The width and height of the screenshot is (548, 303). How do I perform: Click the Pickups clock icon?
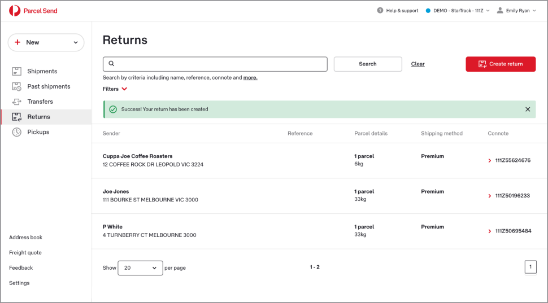(16, 132)
